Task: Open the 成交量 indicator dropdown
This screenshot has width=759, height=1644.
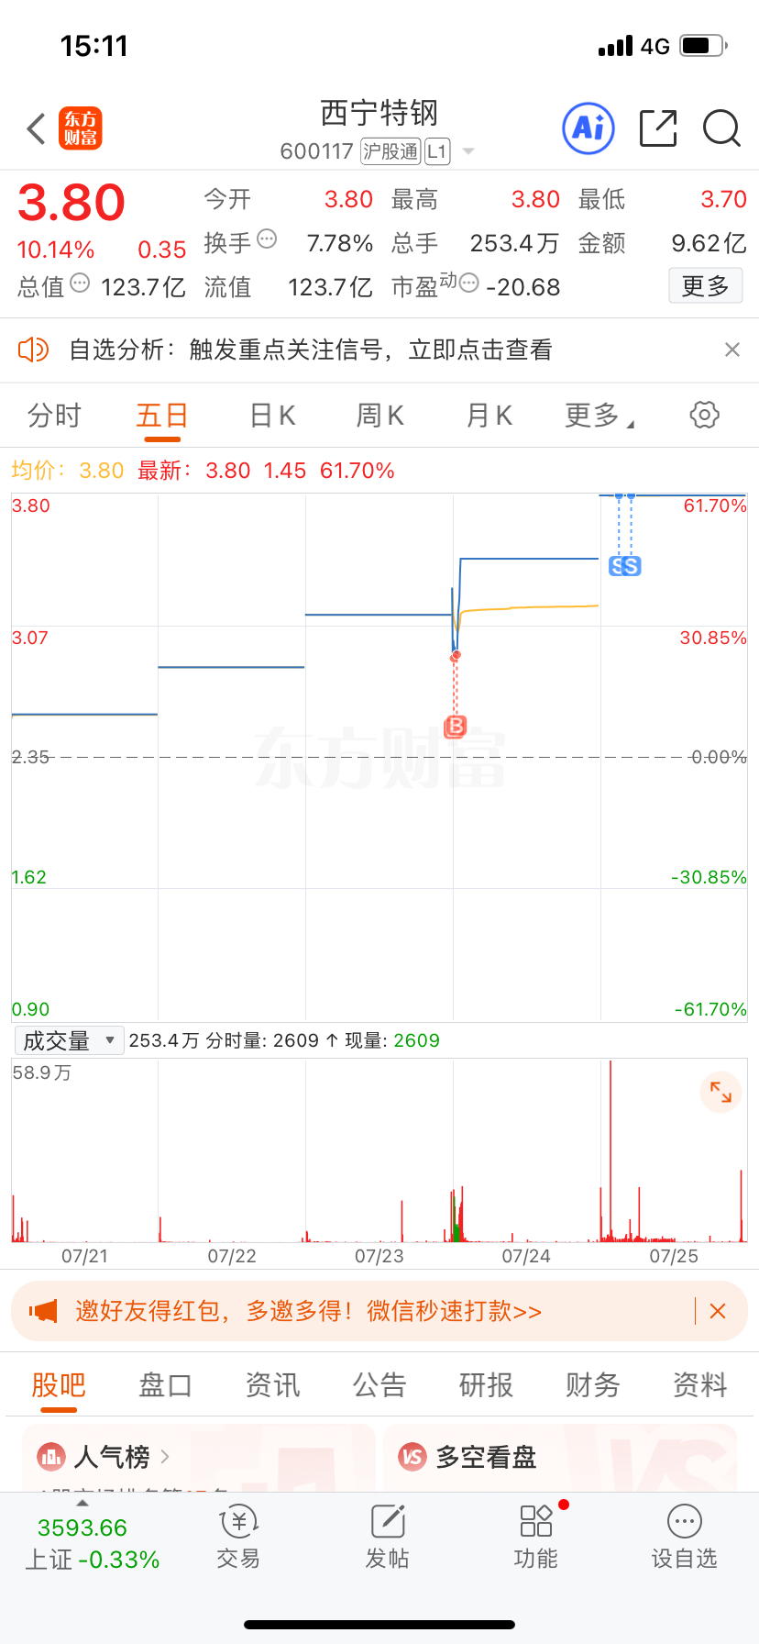Action: [x=70, y=1040]
